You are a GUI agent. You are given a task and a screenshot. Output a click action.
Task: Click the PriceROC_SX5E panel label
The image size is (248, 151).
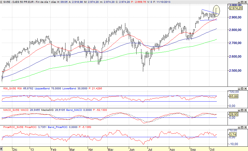coord(14,127)
